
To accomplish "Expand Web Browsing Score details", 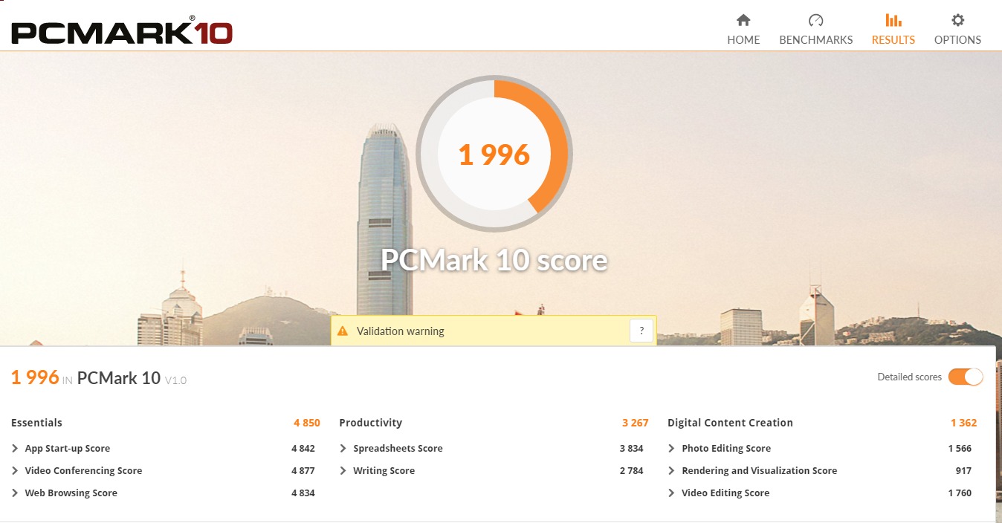I will coord(15,493).
